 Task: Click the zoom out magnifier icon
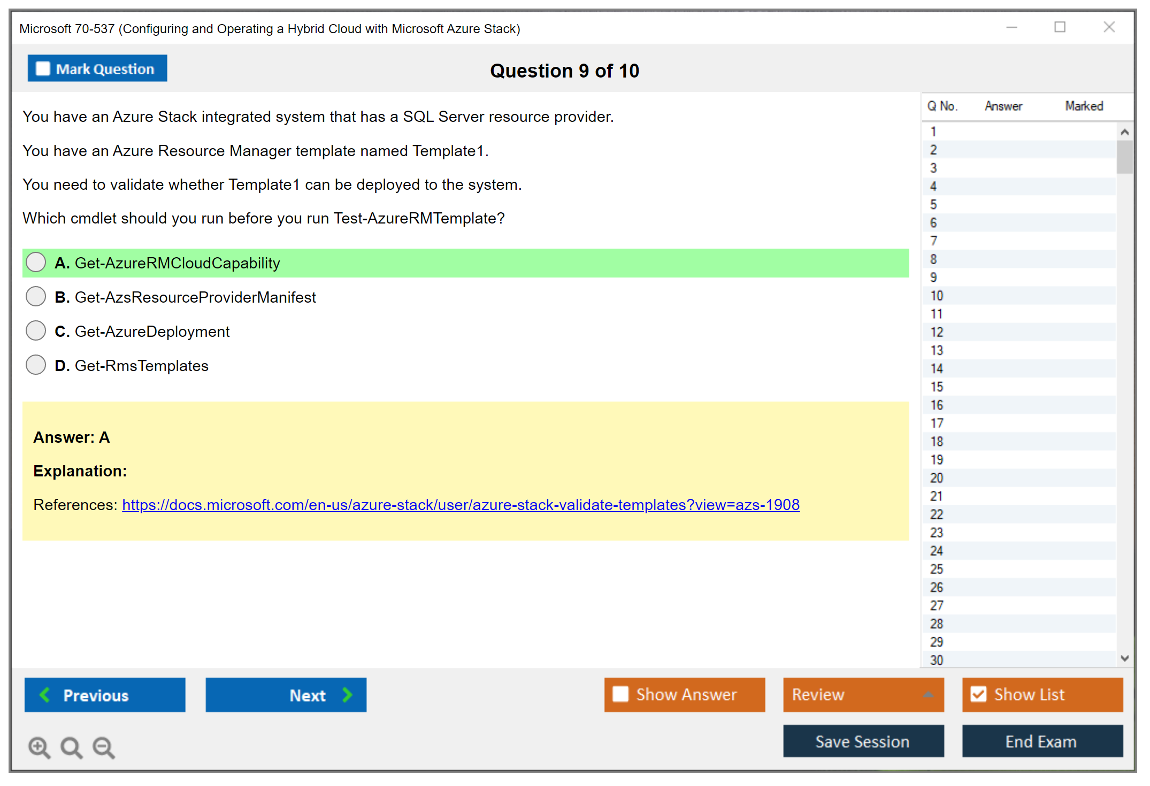click(x=104, y=747)
